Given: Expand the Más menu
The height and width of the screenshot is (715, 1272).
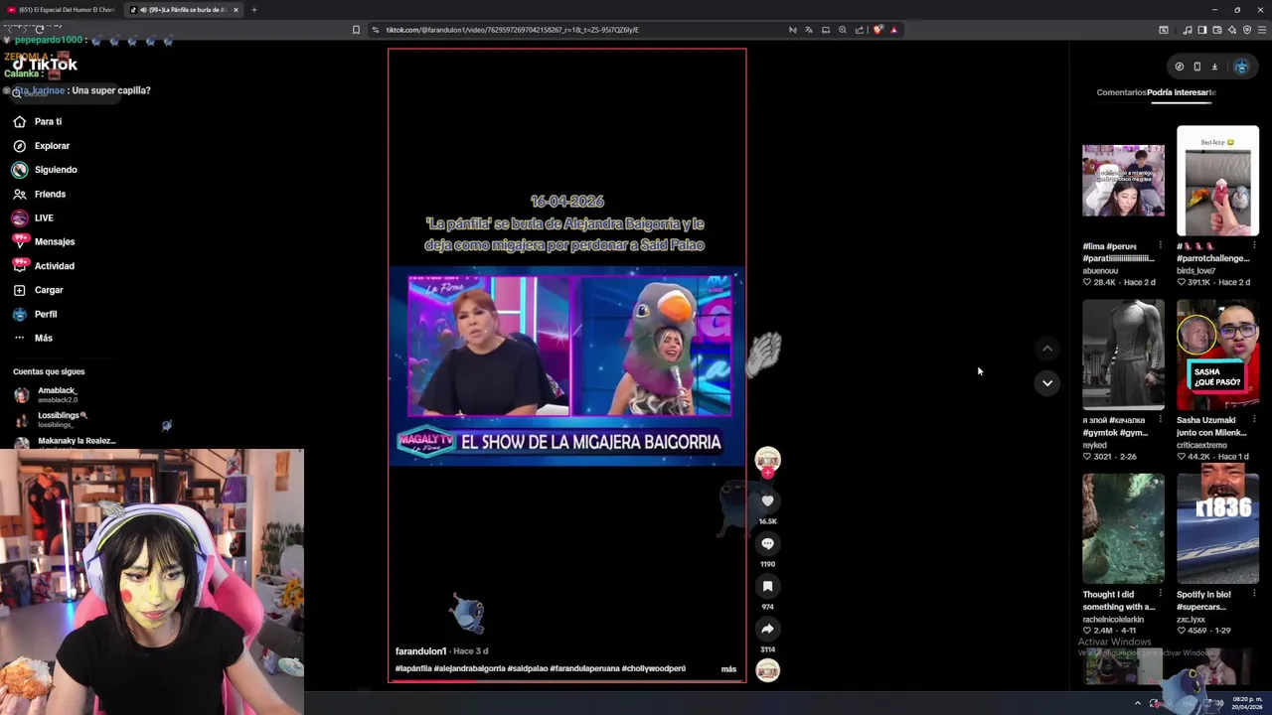Looking at the screenshot, I should point(33,338).
